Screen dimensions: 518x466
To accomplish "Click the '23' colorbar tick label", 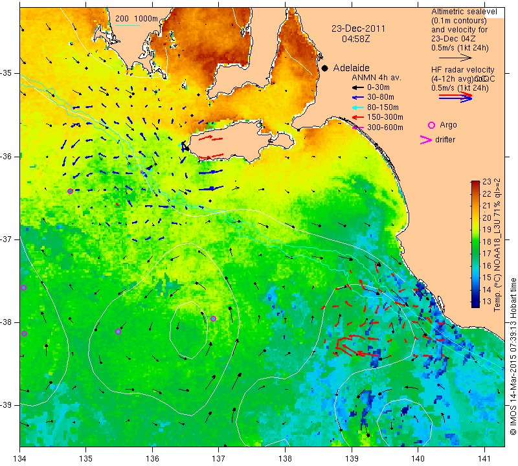I will pyautogui.click(x=487, y=182).
